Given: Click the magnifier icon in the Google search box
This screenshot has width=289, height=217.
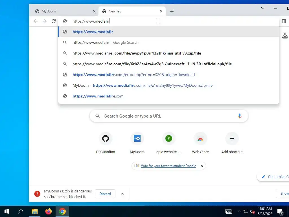Looking at the screenshot, I should pyautogui.click(x=97, y=116).
